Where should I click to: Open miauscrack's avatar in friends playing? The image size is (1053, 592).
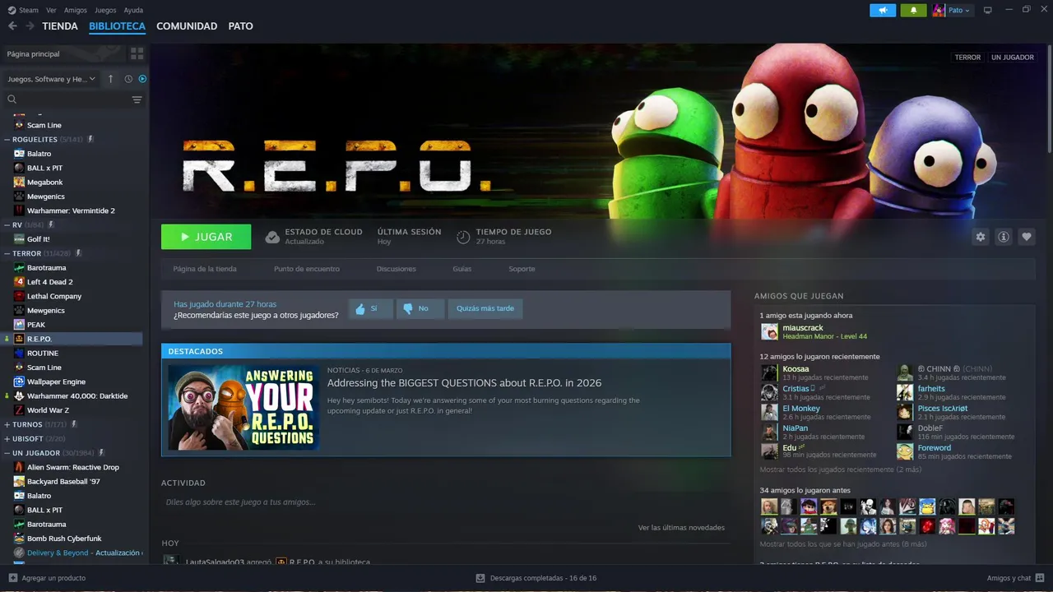(x=769, y=332)
